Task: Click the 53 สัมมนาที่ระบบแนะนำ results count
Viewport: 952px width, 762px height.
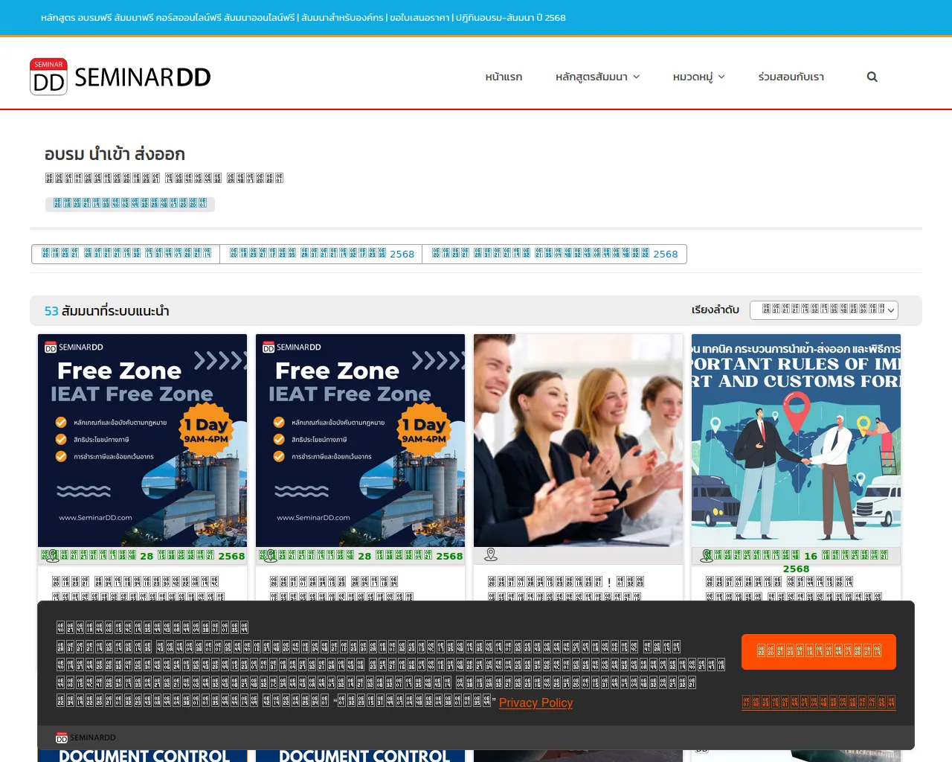Action: 107,311
